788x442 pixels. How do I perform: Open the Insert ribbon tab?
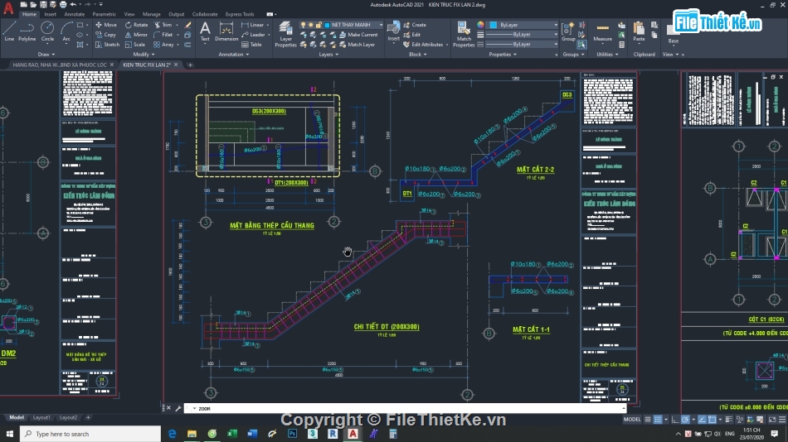click(x=51, y=14)
